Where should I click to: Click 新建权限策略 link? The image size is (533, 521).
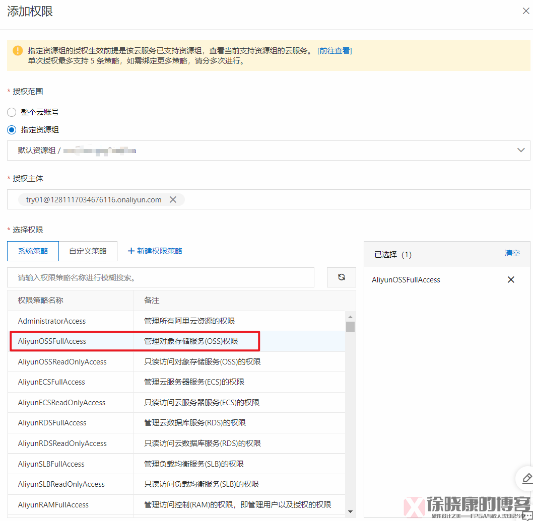(x=159, y=251)
